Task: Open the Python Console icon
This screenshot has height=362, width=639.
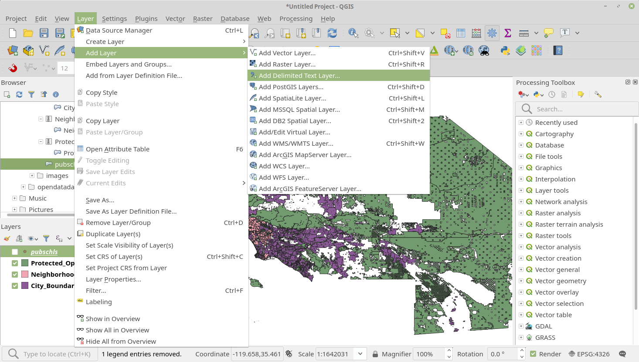Action: 505,50
